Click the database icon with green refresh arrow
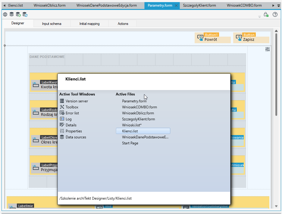This screenshot has height=214, width=282. click(x=18, y=14)
